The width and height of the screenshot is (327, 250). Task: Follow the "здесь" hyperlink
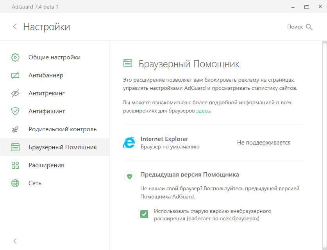click(x=203, y=111)
